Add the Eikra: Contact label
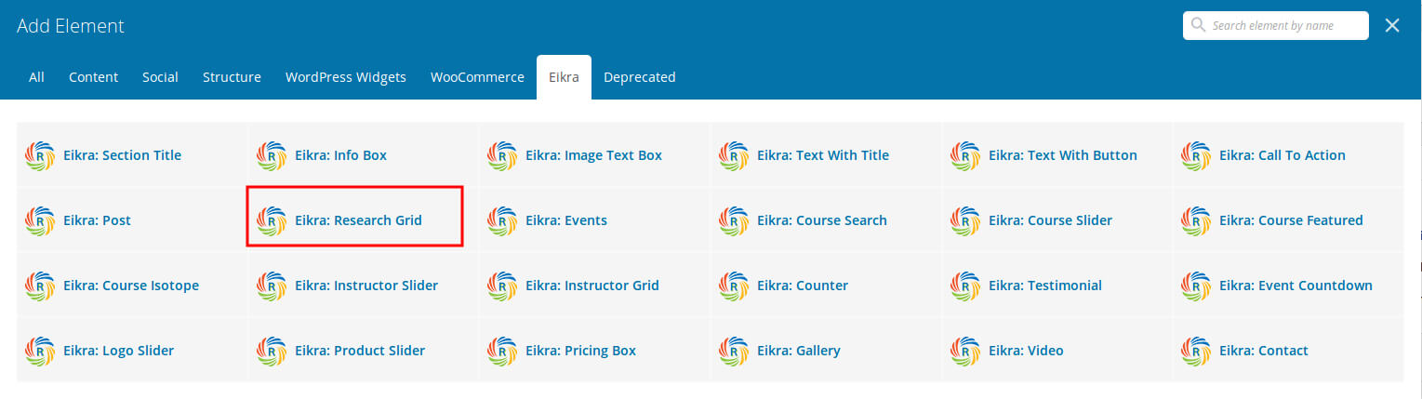Screen dimensions: 1422x399 [1264, 351]
